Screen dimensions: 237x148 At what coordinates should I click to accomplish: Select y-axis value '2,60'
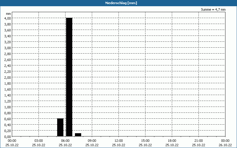click(x=7, y=60)
